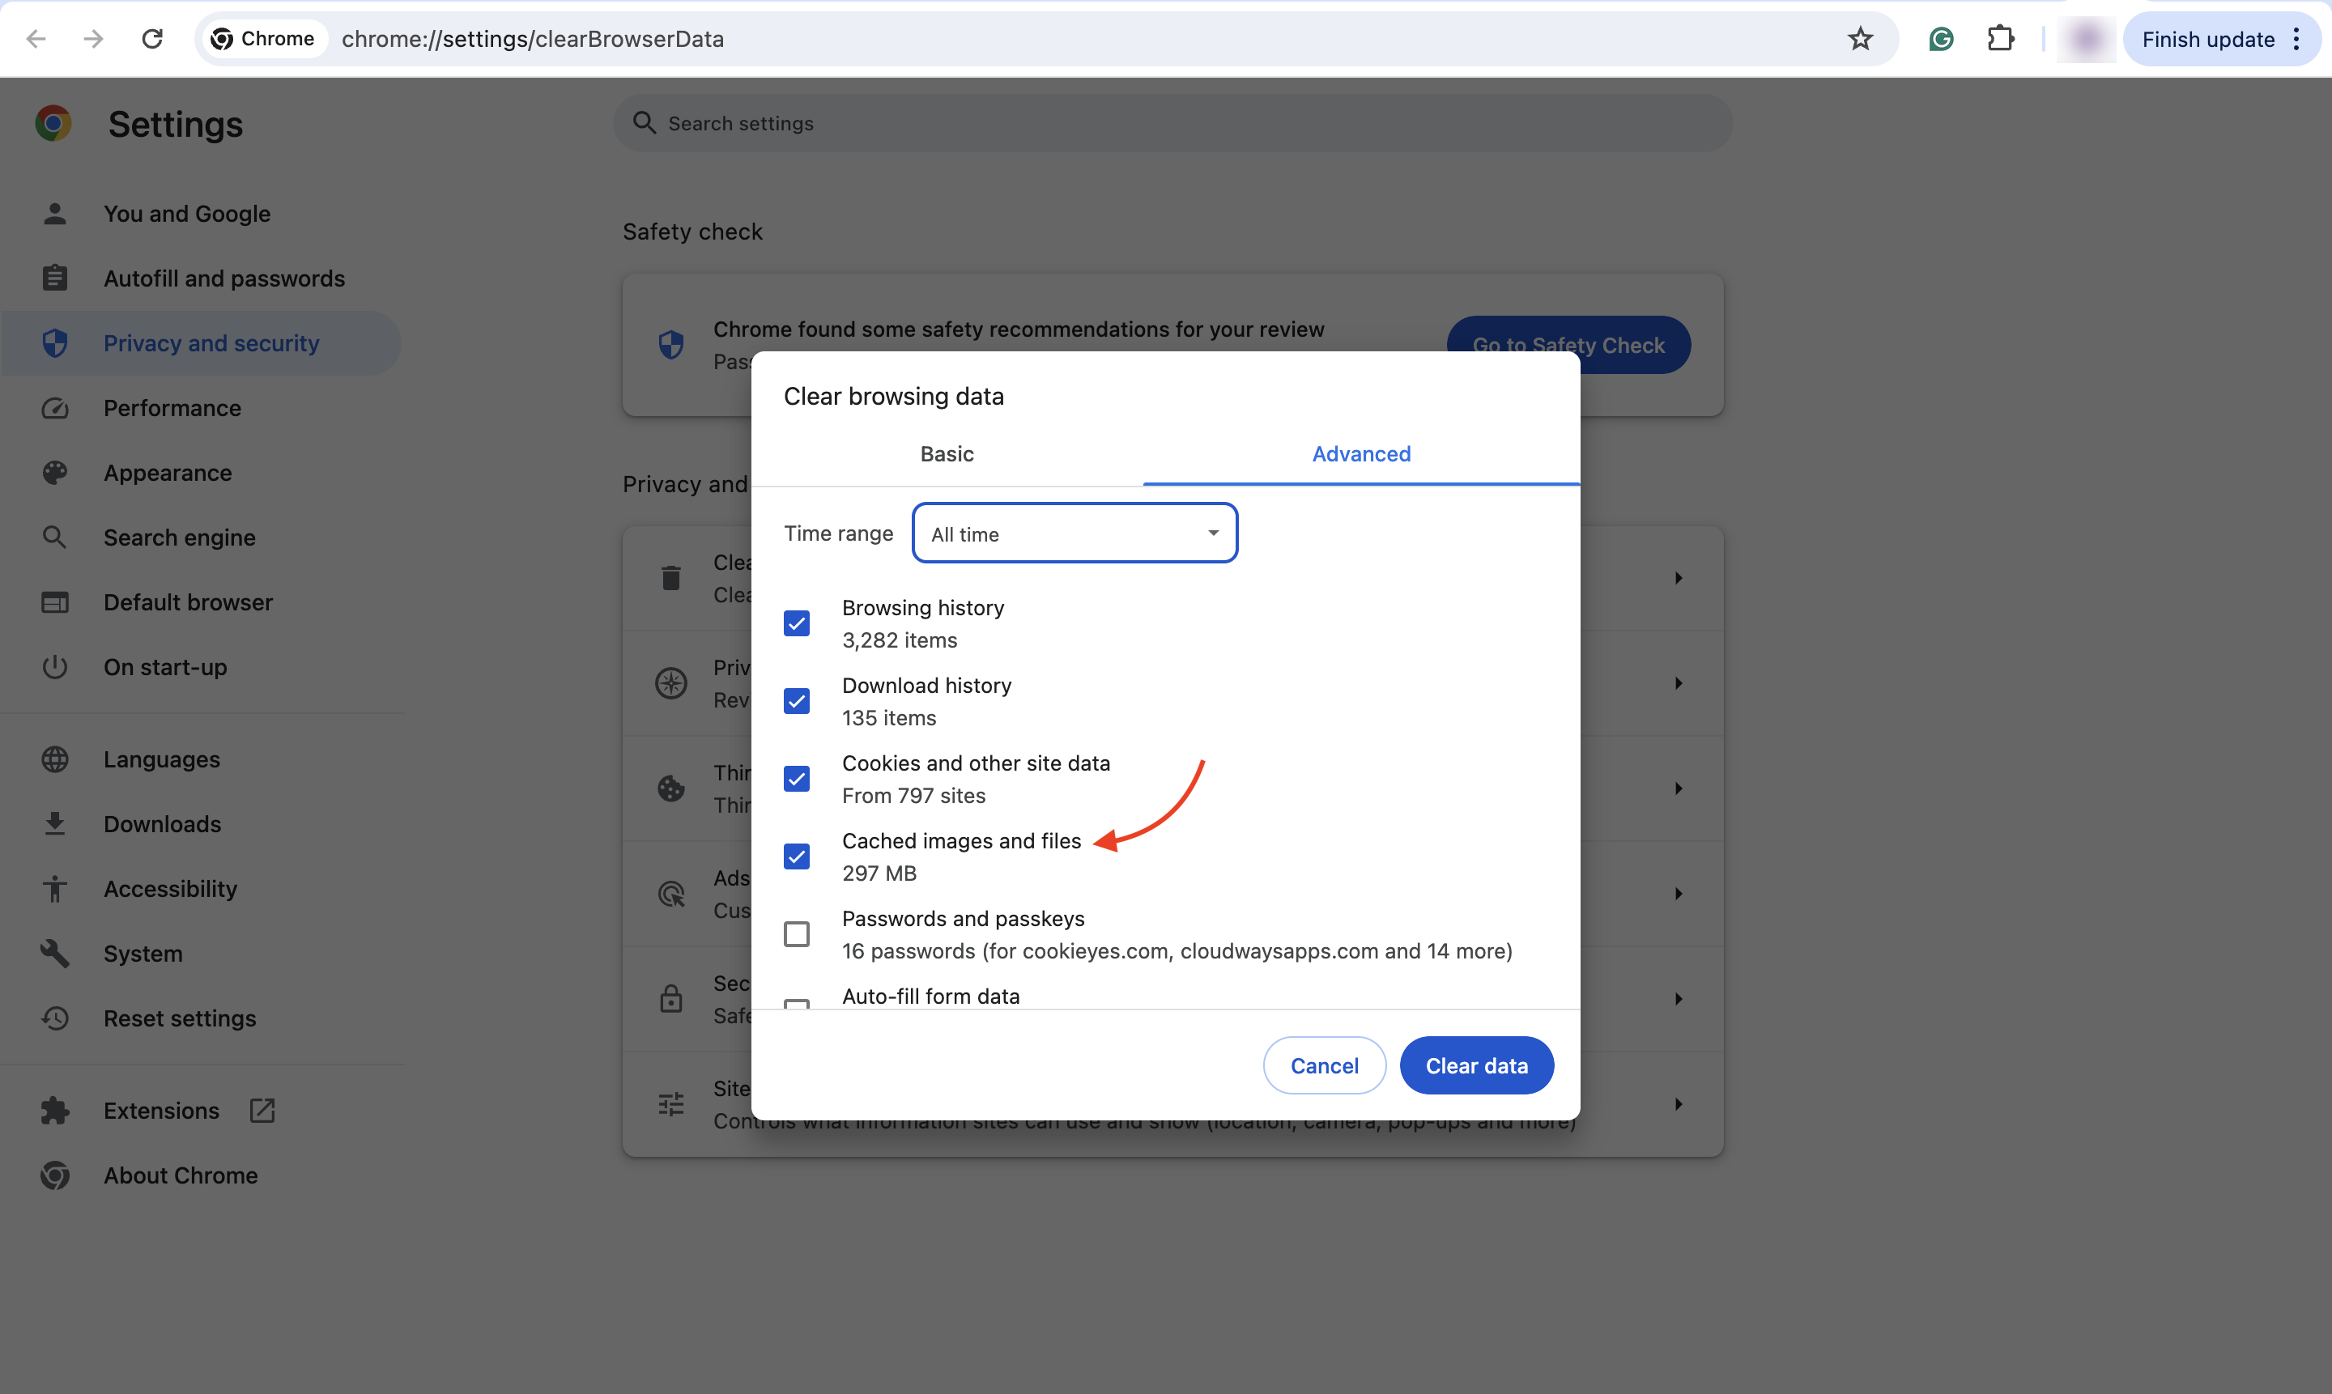The image size is (2332, 1394).
Task: Reload the page with refresh icon
Action: tap(152, 39)
